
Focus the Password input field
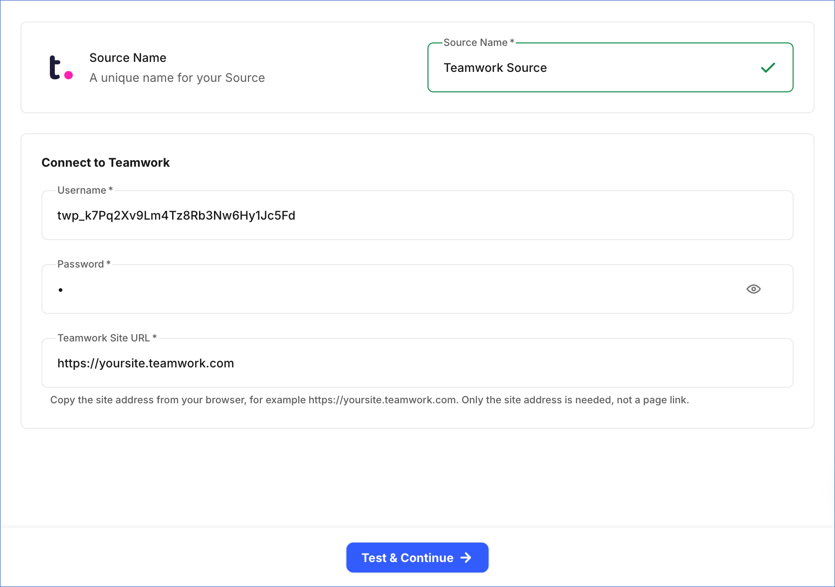(417, 289)
